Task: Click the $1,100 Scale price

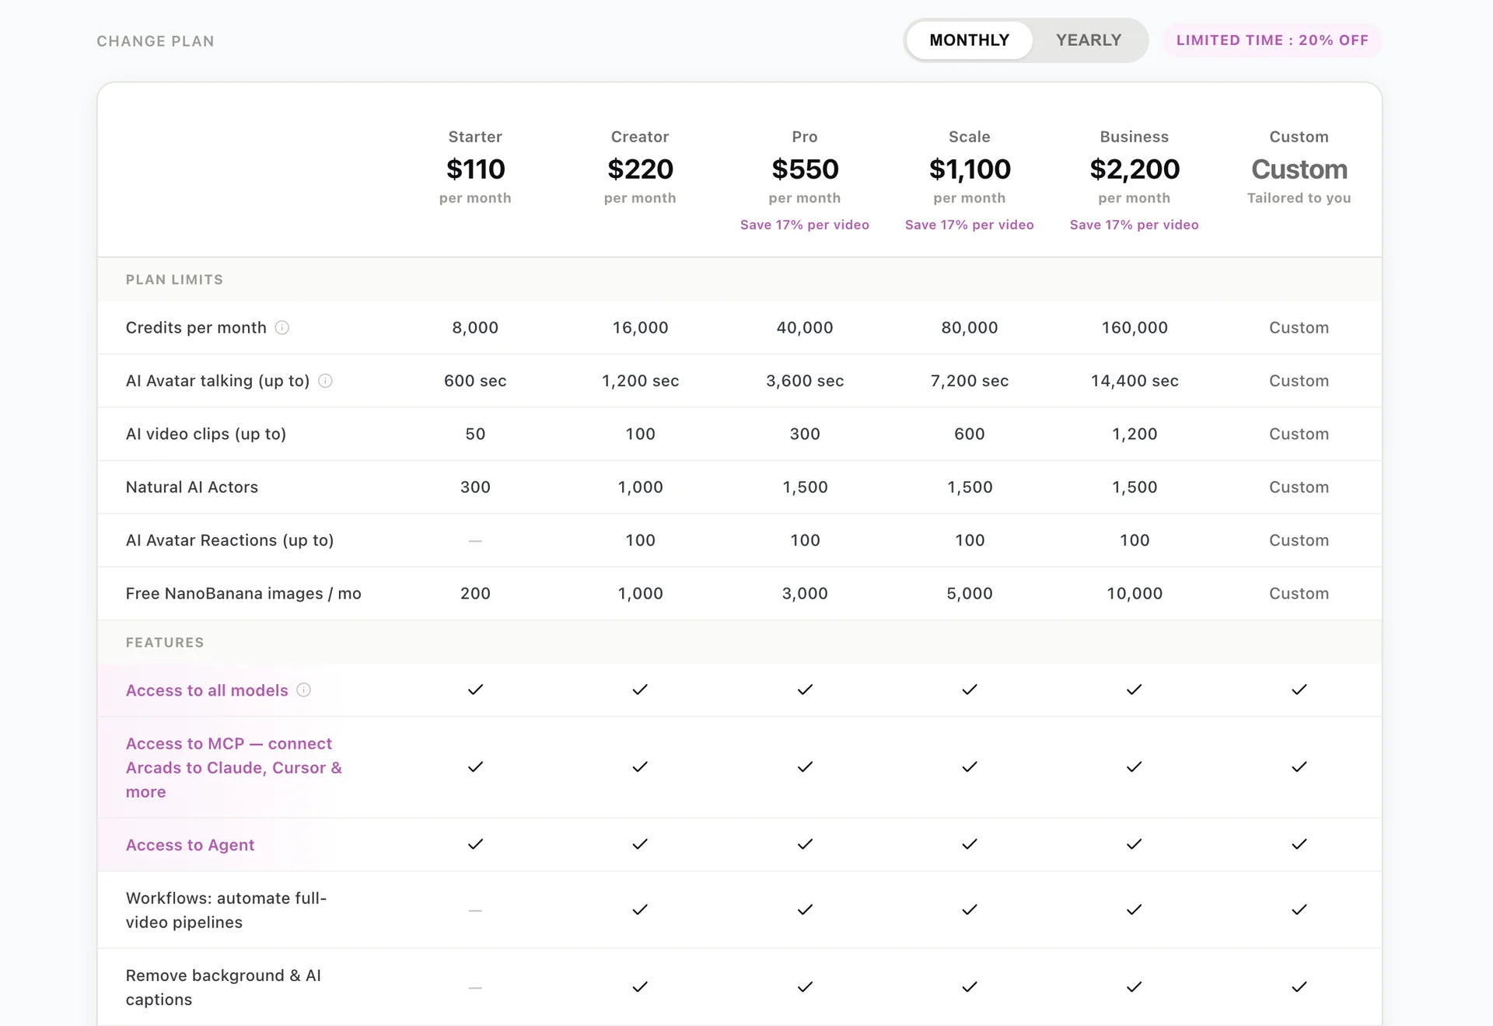Action: click(970, 169)
